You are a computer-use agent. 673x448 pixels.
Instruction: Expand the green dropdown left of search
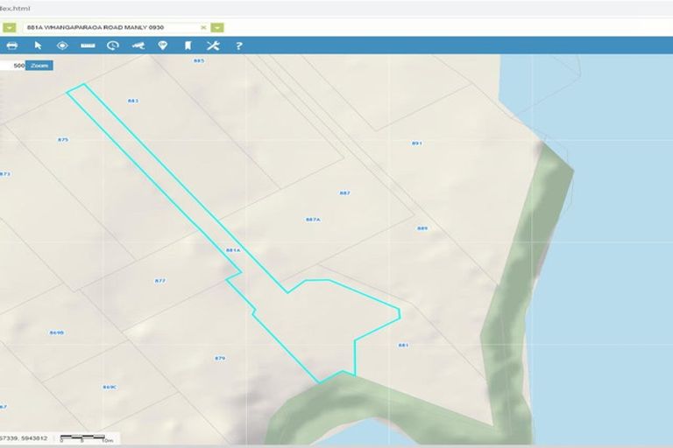(x=10, y=27)
